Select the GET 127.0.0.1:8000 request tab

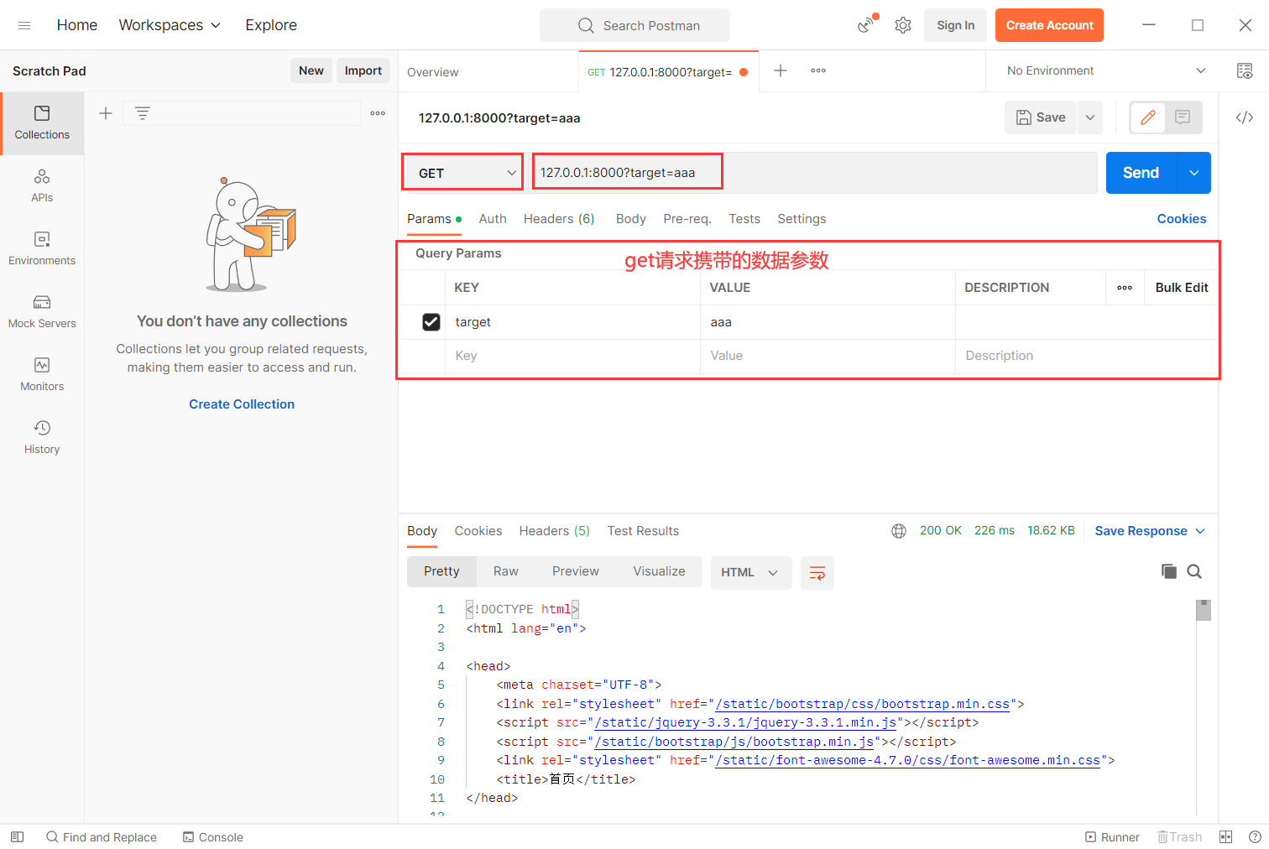pyautogui.click(x=667, y=72)
